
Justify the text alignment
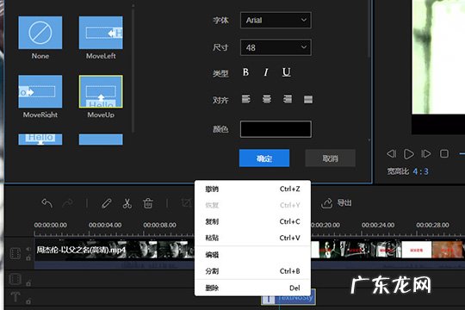[x=308, y=99]
